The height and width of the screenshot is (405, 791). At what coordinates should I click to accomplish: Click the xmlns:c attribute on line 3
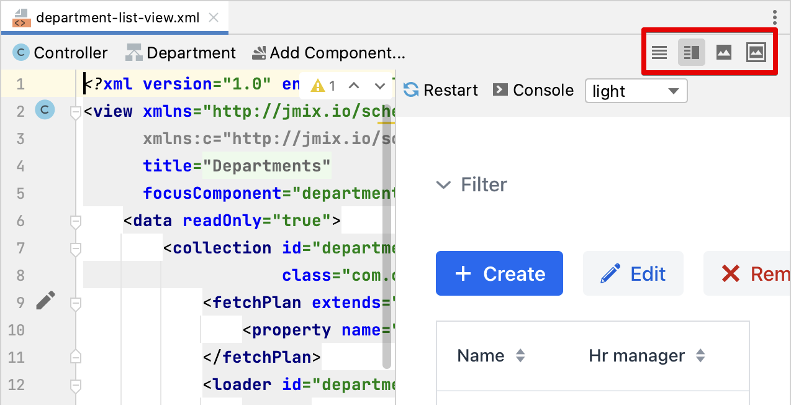[269, 139]
